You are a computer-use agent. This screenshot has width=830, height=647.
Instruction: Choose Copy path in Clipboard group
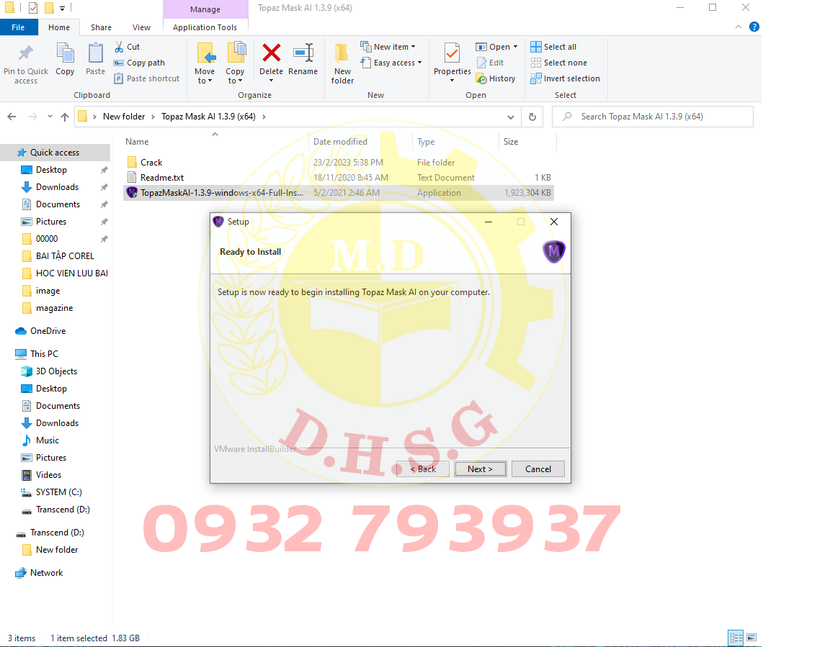[x=139, y=63]
